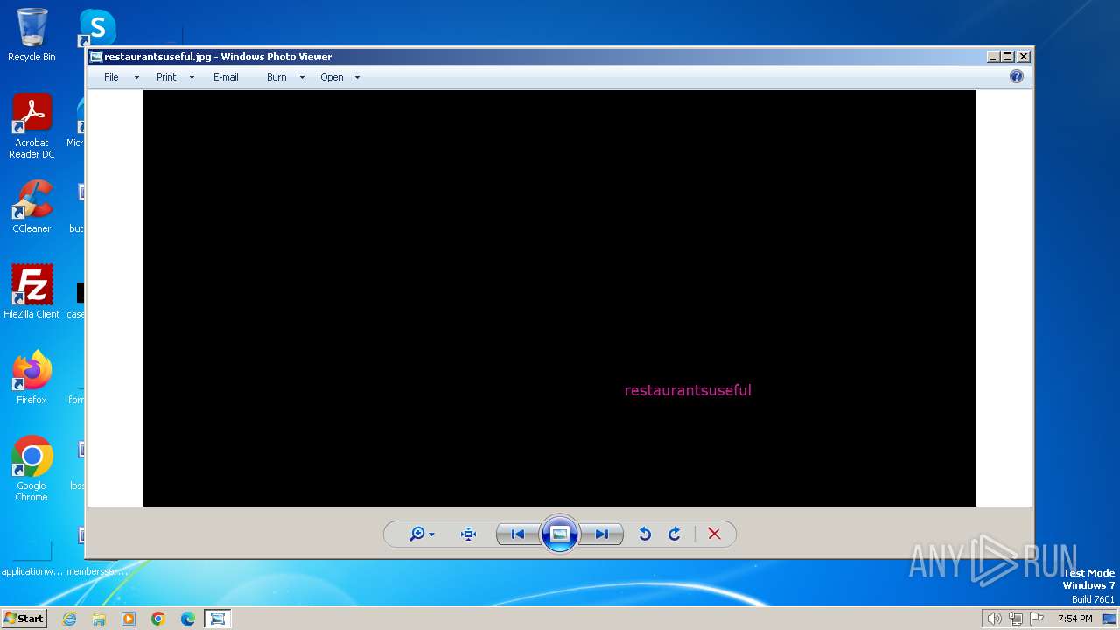The width and height of the screenshot is (1120, 630).
Task: Open the Open menu
Action: click(332, 77)
